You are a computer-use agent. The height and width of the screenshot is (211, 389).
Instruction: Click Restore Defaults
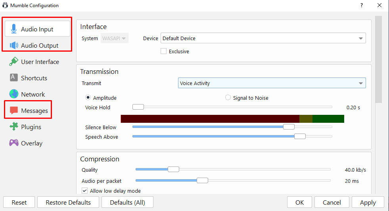(68, 202)
